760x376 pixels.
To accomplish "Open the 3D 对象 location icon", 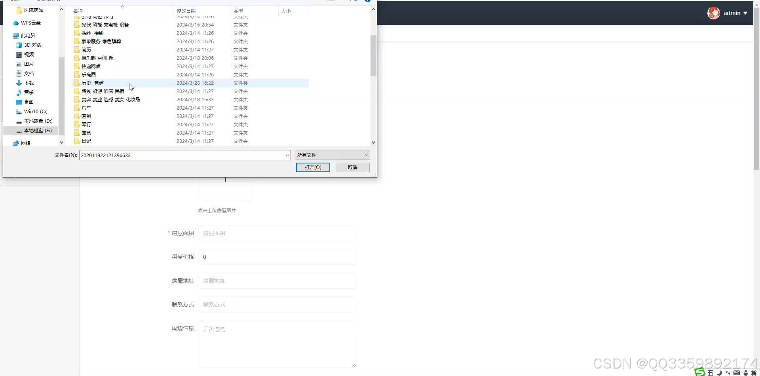I will [x=19, y=45].
